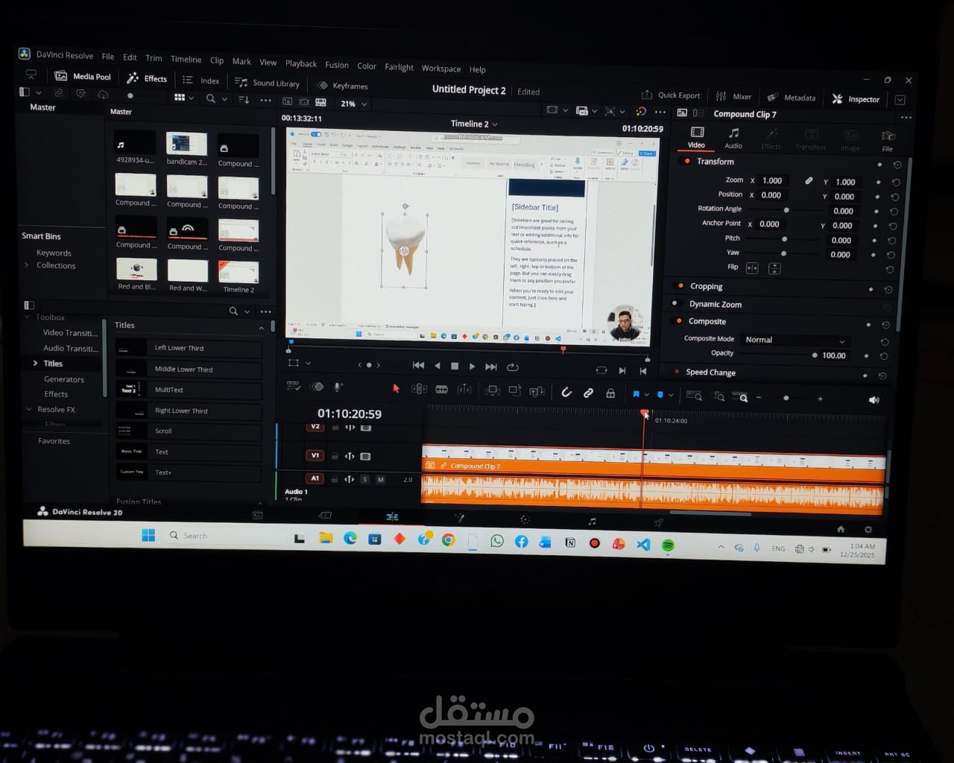
Task: Open the Trim menu
Action: (154, 58)
